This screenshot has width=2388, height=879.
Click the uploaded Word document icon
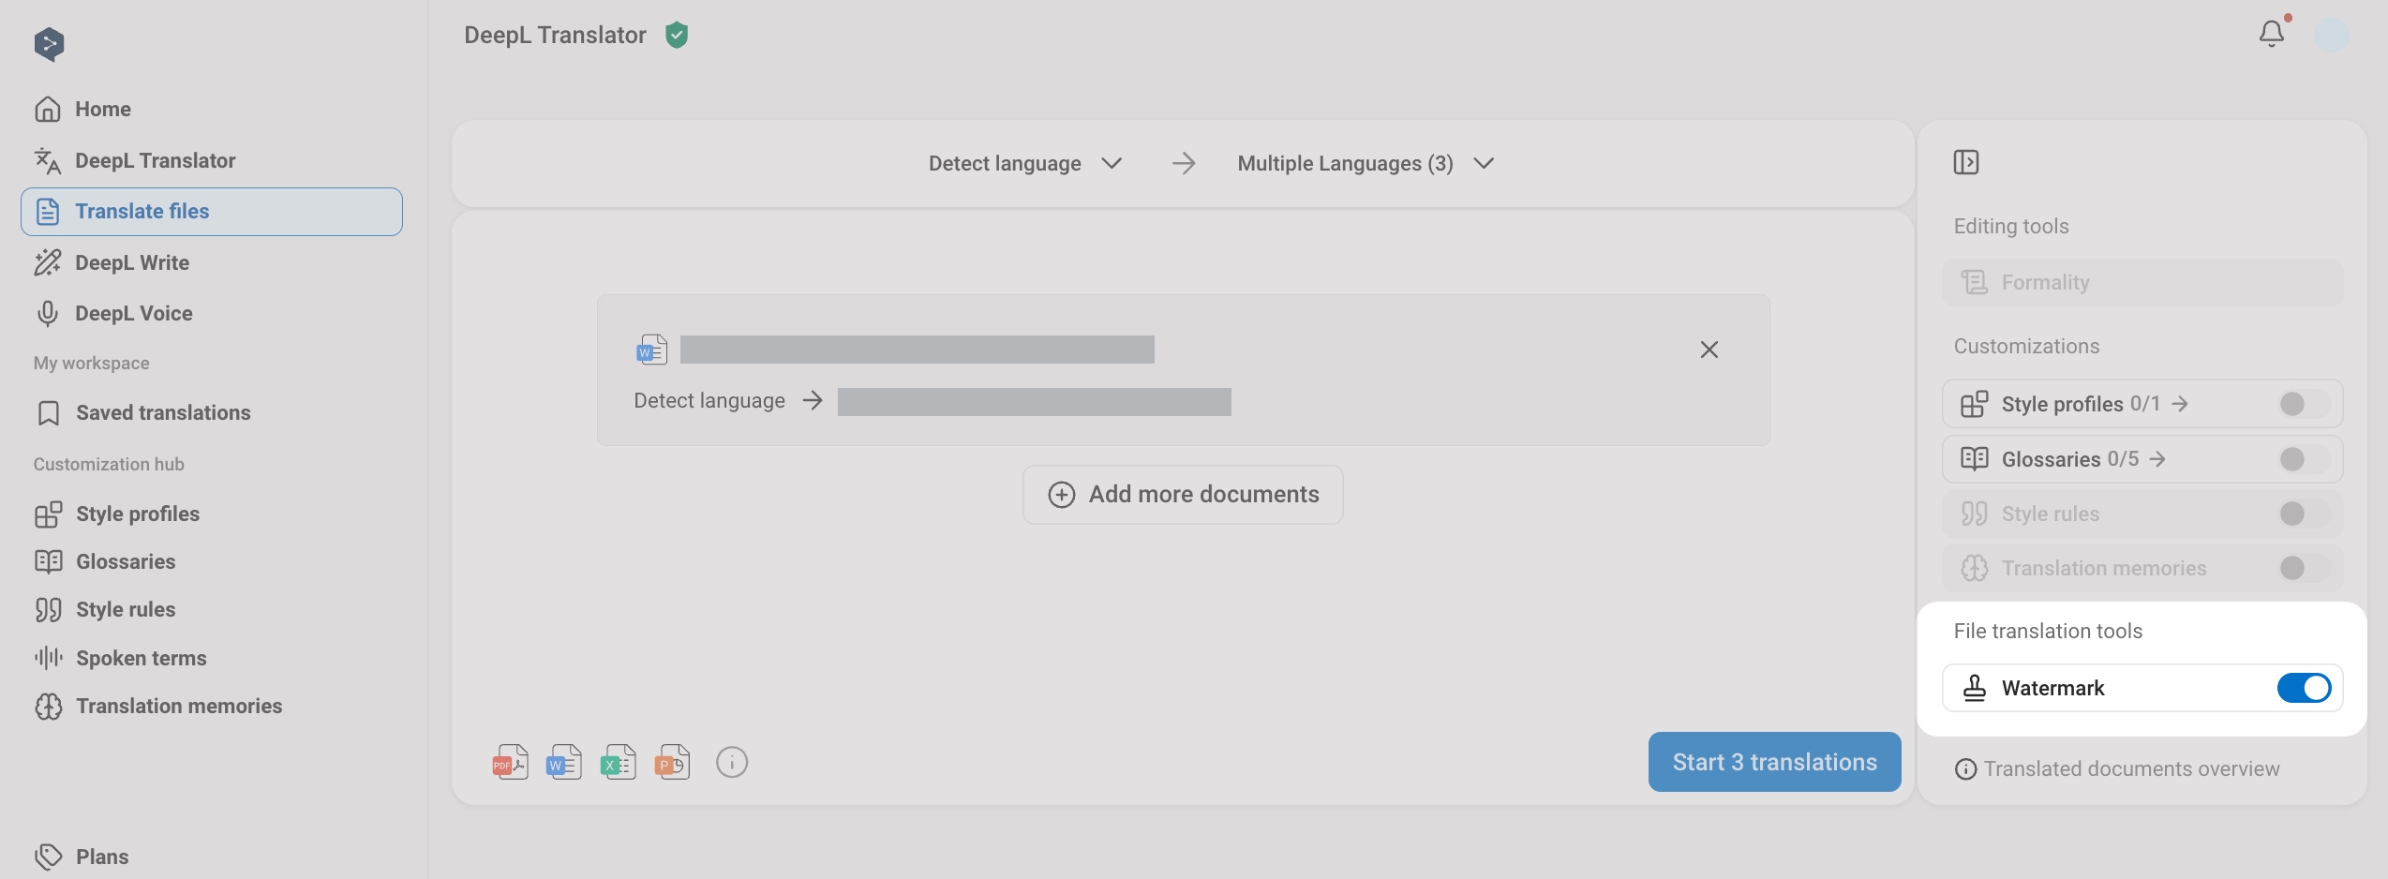651,350
